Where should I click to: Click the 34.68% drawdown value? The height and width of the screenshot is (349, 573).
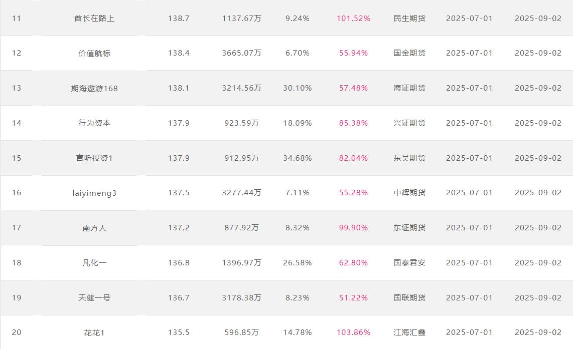tap(298, 158)
